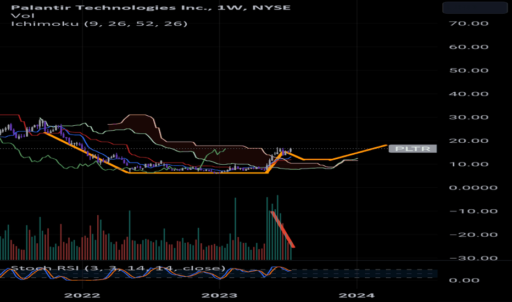Open the Ichimoku (9, 26, 52, 26) indicator label
This screenshot has height=302, width=512.
(x=99, y=24)
